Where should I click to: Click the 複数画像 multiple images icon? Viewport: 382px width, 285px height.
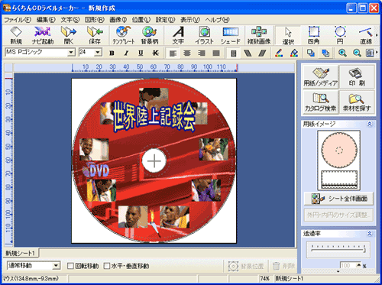259,35
